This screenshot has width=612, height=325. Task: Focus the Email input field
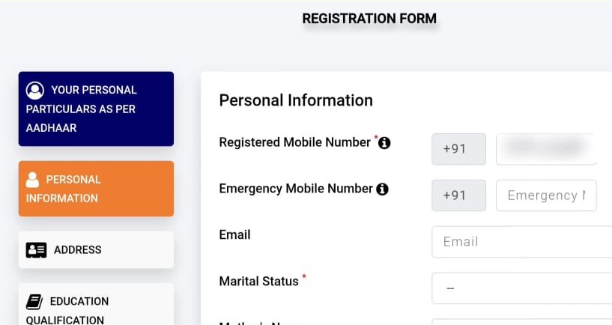pos(521,242)
